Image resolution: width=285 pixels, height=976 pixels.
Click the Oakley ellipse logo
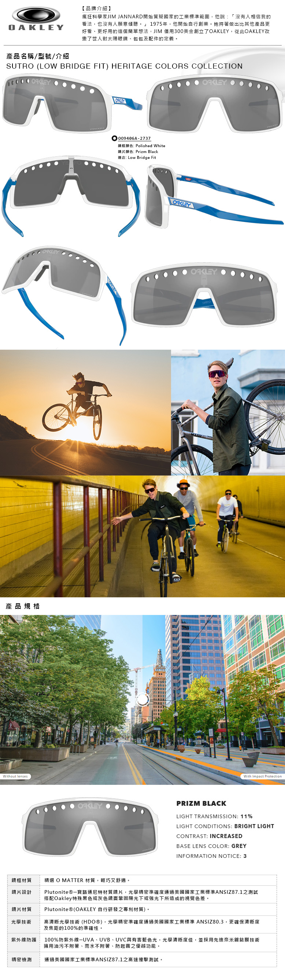[x=36, y=15]
